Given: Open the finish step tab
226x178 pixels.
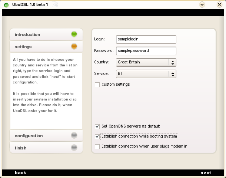Looking at the screenshot, I should tap(46, 148).
